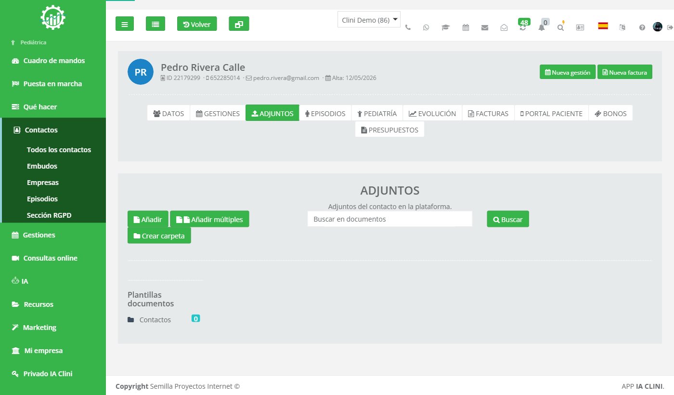Open the WhatsApp icon in the top bar

click(x=426, y=27)
